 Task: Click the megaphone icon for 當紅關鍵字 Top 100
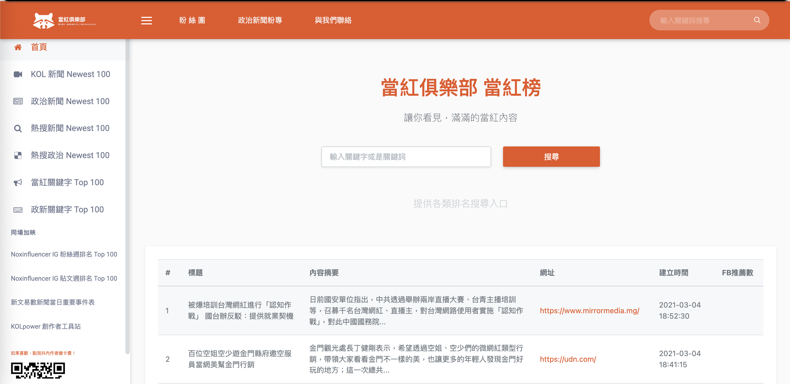tap(18, 183)
